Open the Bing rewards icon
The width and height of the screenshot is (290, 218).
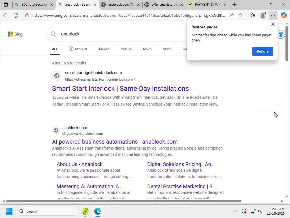[281, 34]
